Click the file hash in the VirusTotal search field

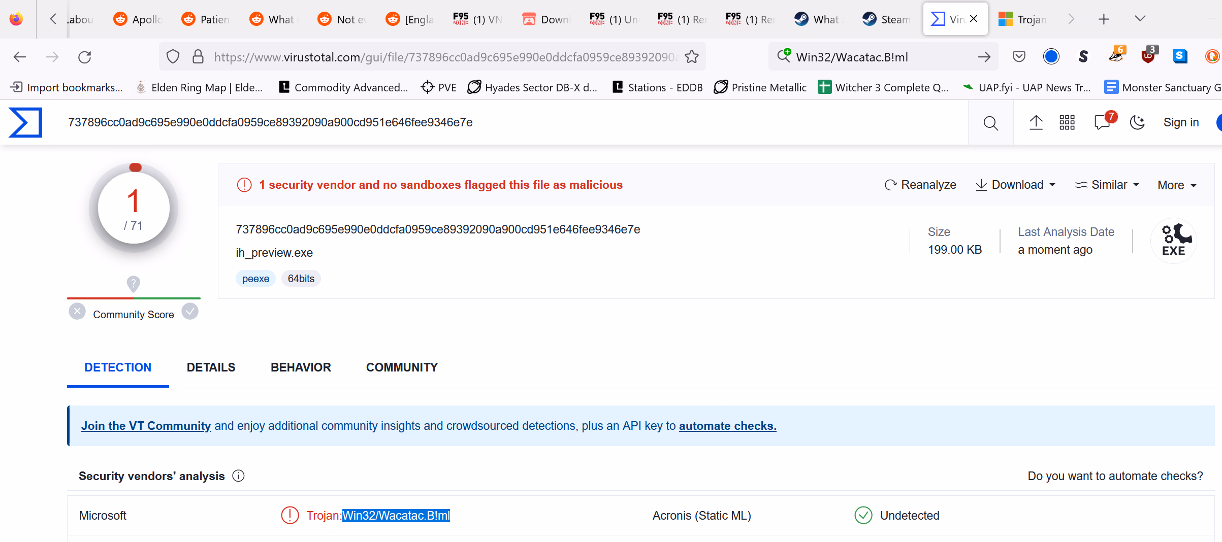[x=270, y=122]
